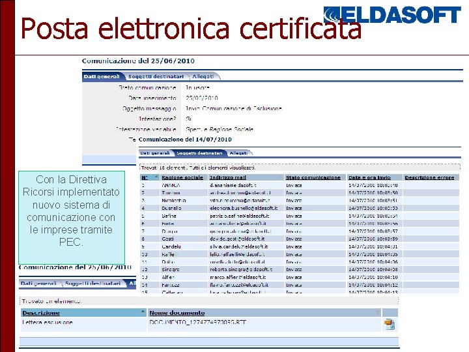Click the Inviata status in the ANANIA row
This screenshot has height=352, width=469.
[x=294, y=185]
